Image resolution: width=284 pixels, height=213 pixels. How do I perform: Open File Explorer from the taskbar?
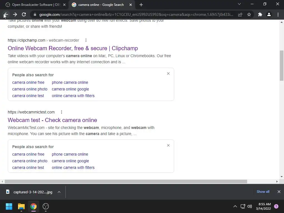[21, 206]
